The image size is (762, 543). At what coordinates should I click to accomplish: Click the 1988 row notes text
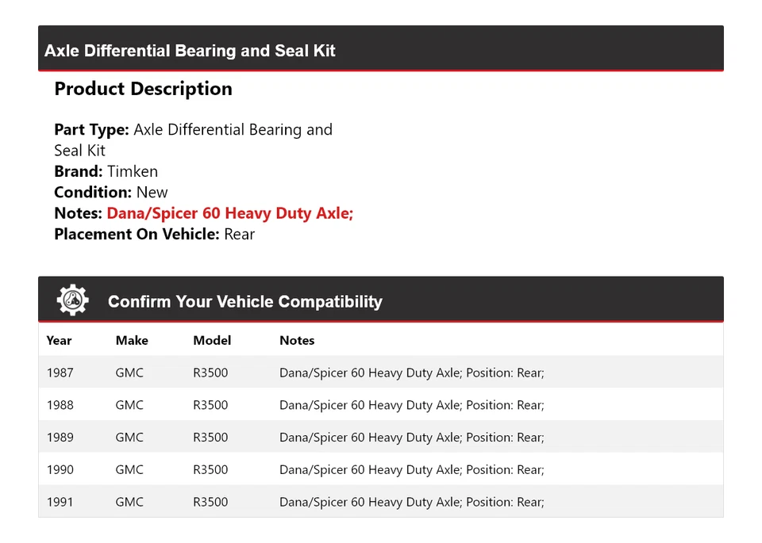click(x=411, y=405)
